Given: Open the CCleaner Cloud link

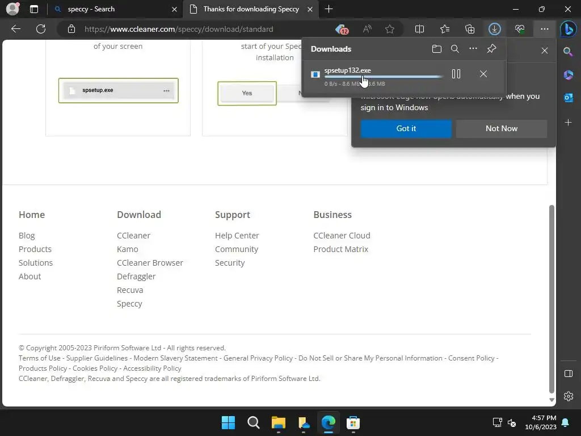Looking at the screenshot, I should [x=342, y=236].
